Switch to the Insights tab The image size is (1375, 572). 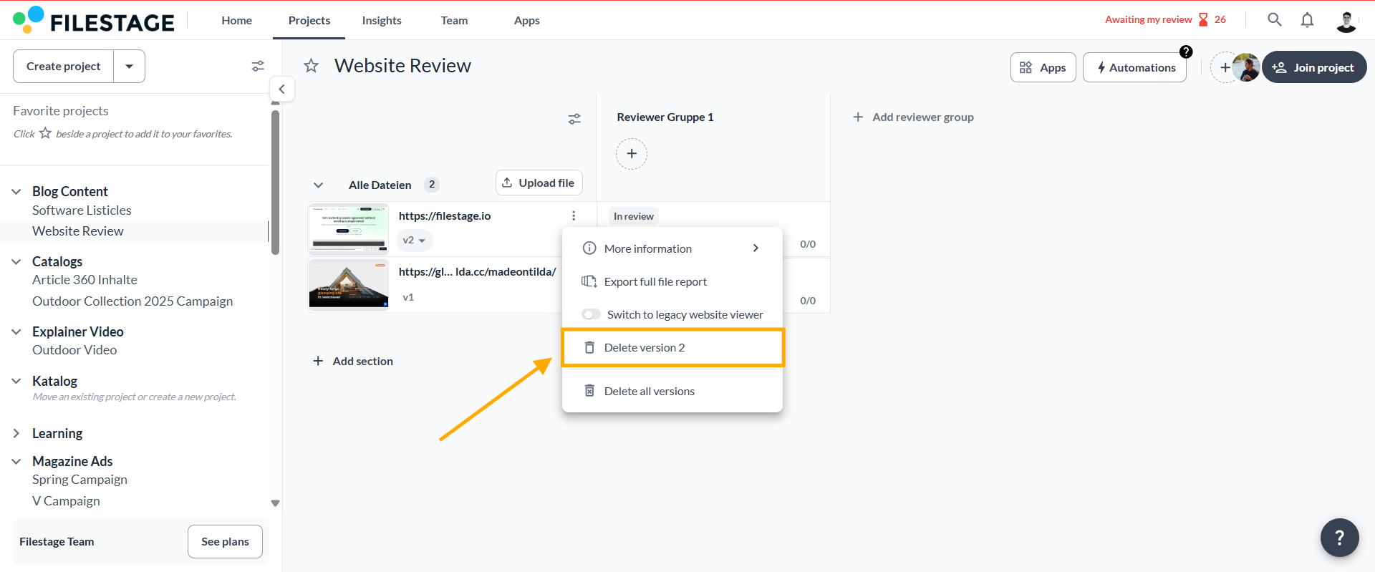point(381,21)
